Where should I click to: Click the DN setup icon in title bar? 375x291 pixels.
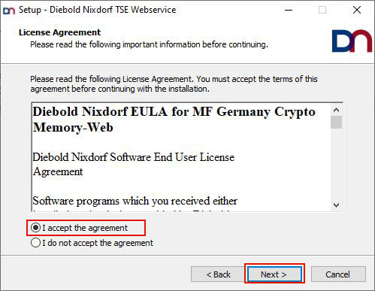(9, 11)
